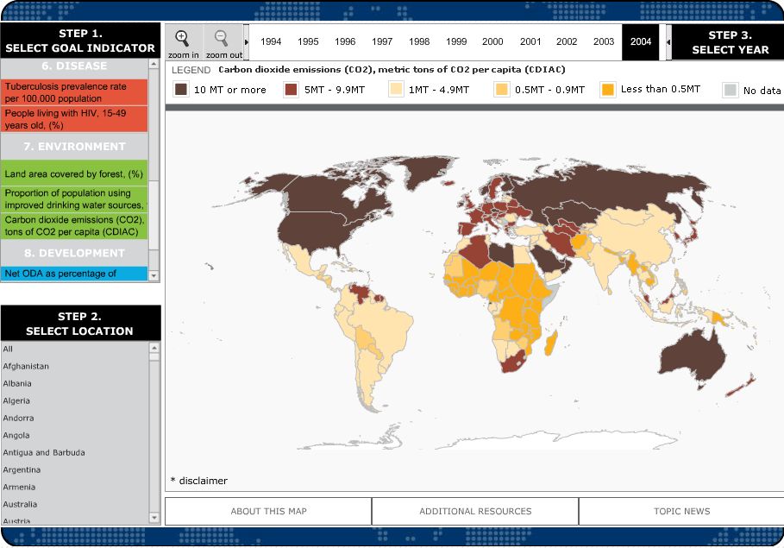The height and width of the screenshot is (548, 784).
Task: Select year 1994 in the timeline
Action: coord(271,41)
